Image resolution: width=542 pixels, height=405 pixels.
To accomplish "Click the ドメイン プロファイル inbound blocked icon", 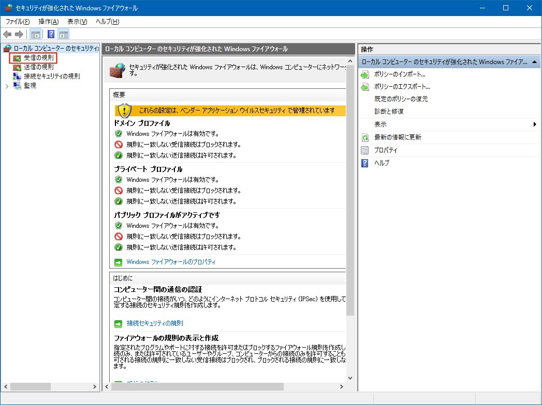I will pos(119,144).
